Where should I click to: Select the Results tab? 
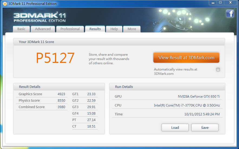pos(95,29)
